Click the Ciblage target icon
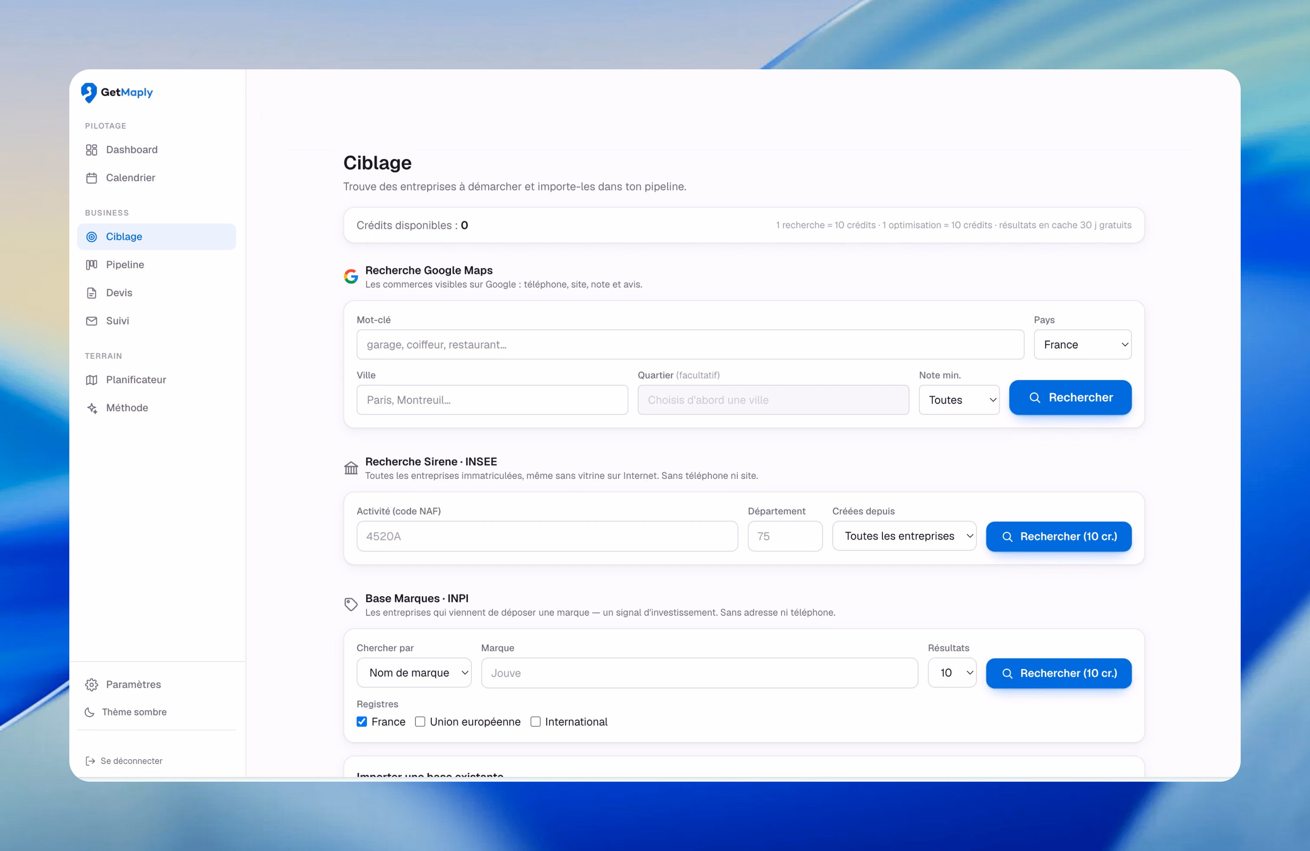Screen dimensions: 1310x851 click(91, 237)
